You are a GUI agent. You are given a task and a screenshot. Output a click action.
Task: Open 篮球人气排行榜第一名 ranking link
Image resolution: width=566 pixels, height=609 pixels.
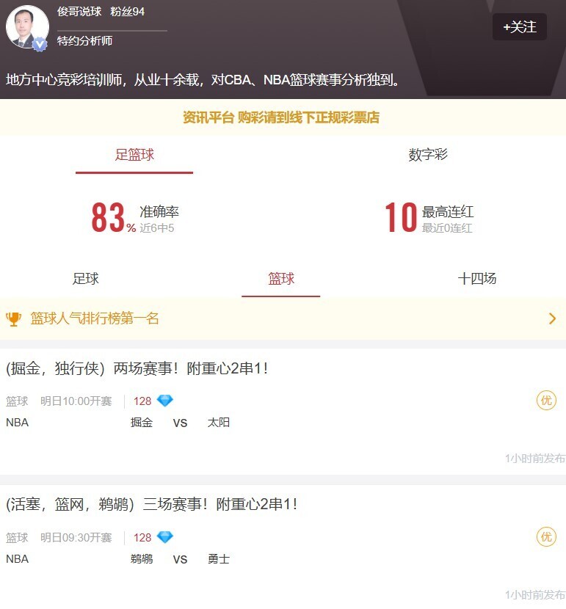click(x=95, y=318)
